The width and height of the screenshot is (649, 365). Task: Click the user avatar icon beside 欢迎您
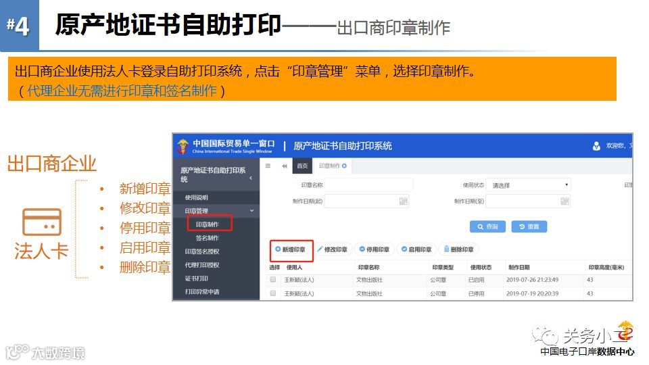[x=596, y=146]
